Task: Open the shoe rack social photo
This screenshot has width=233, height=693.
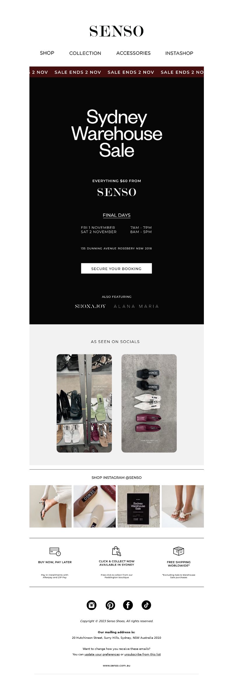Action: click(x=84, y=403)
